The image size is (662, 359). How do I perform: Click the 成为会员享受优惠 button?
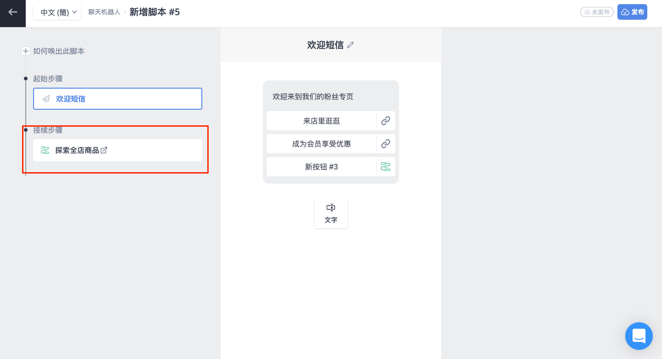click(321, 144)
